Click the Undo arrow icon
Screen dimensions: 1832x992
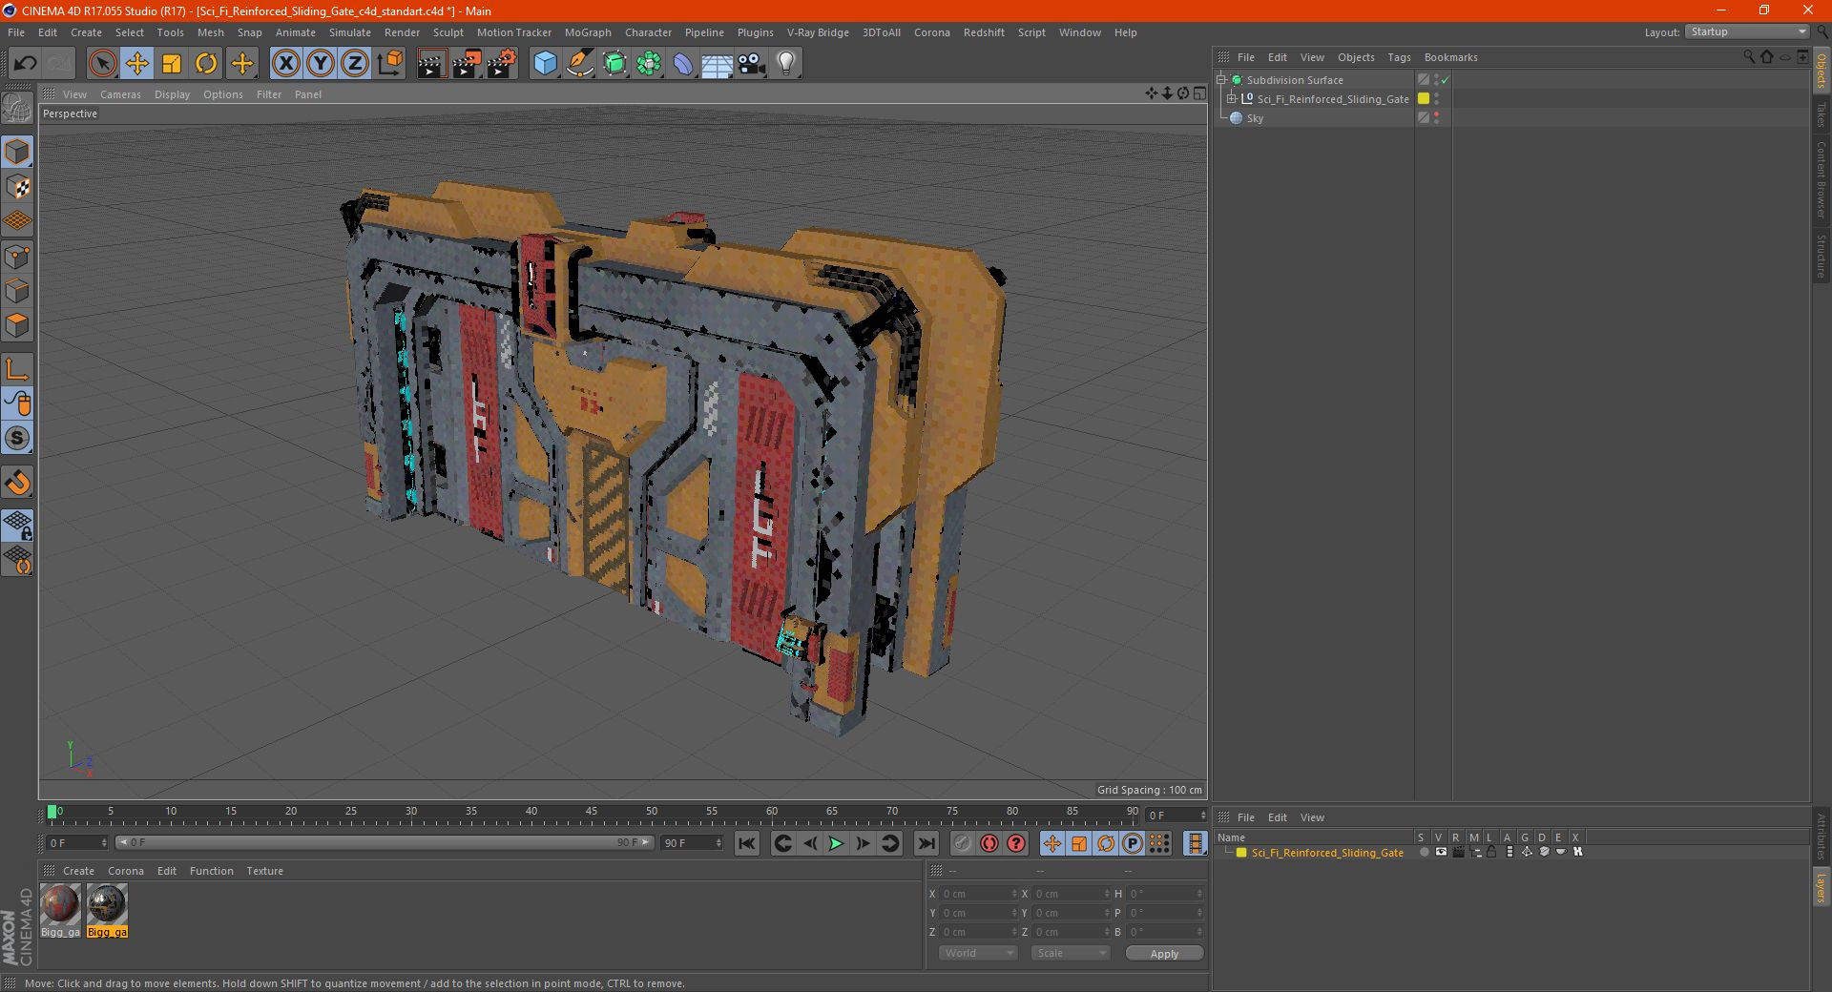26,64
